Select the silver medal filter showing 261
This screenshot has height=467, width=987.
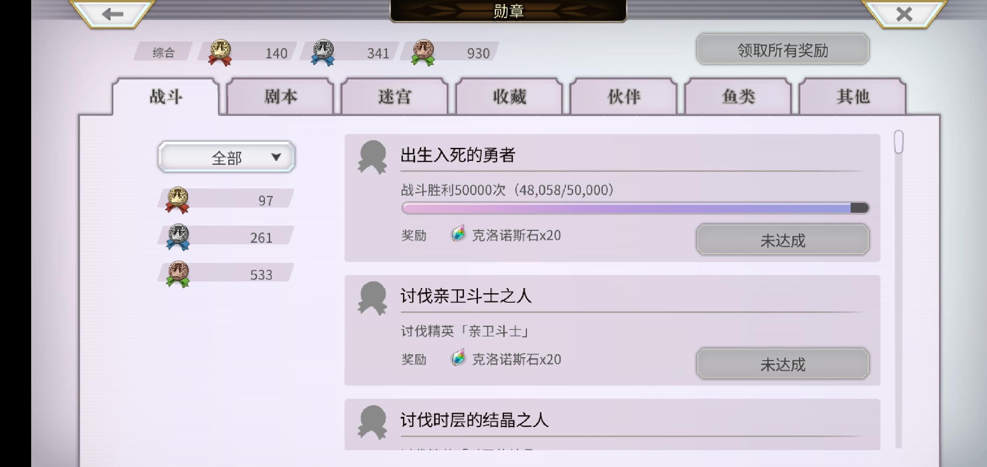tap(226, 237)
